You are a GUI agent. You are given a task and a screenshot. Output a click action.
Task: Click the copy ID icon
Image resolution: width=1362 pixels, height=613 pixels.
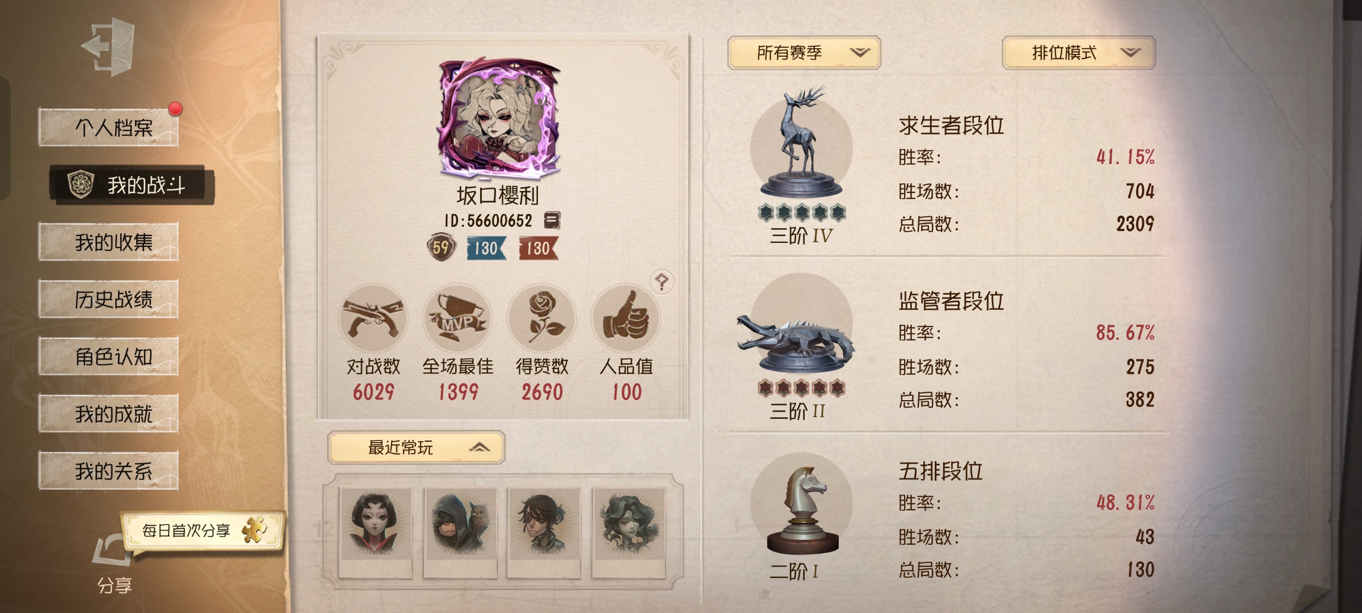point(552,220)
